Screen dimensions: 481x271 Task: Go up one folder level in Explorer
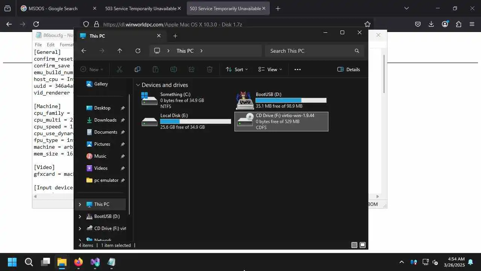(120, 51)
